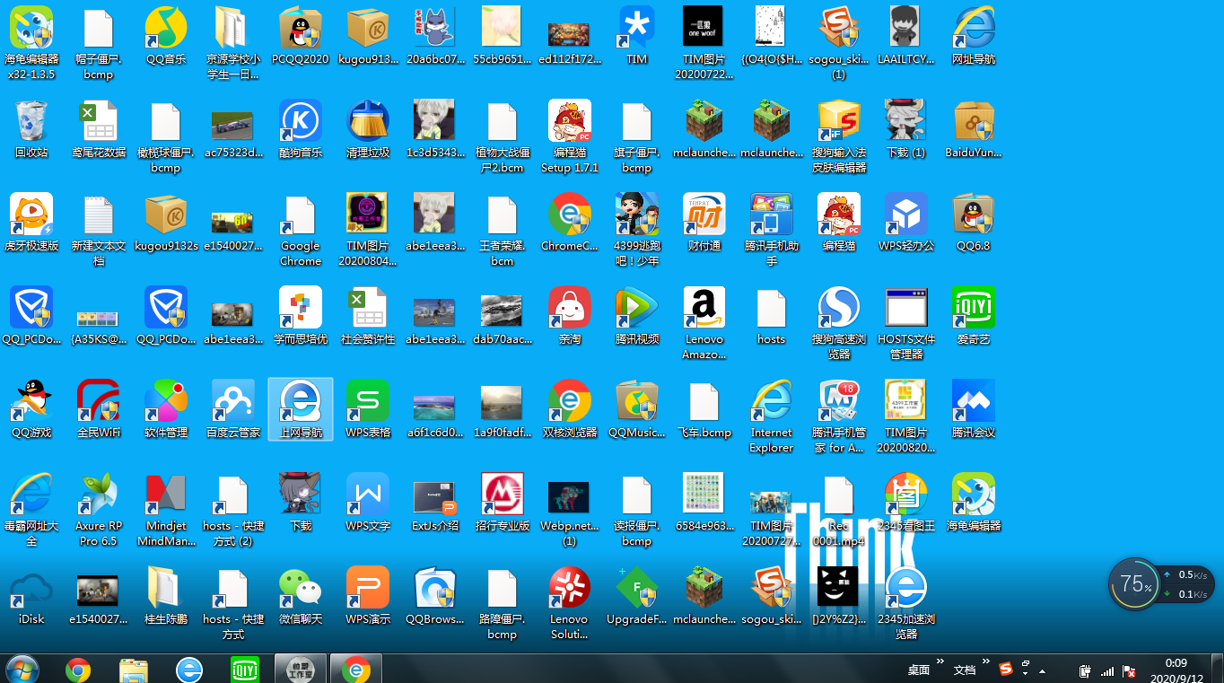
Task: Select the 2345加速浏览器 shortcut
Action: [906, 603]
